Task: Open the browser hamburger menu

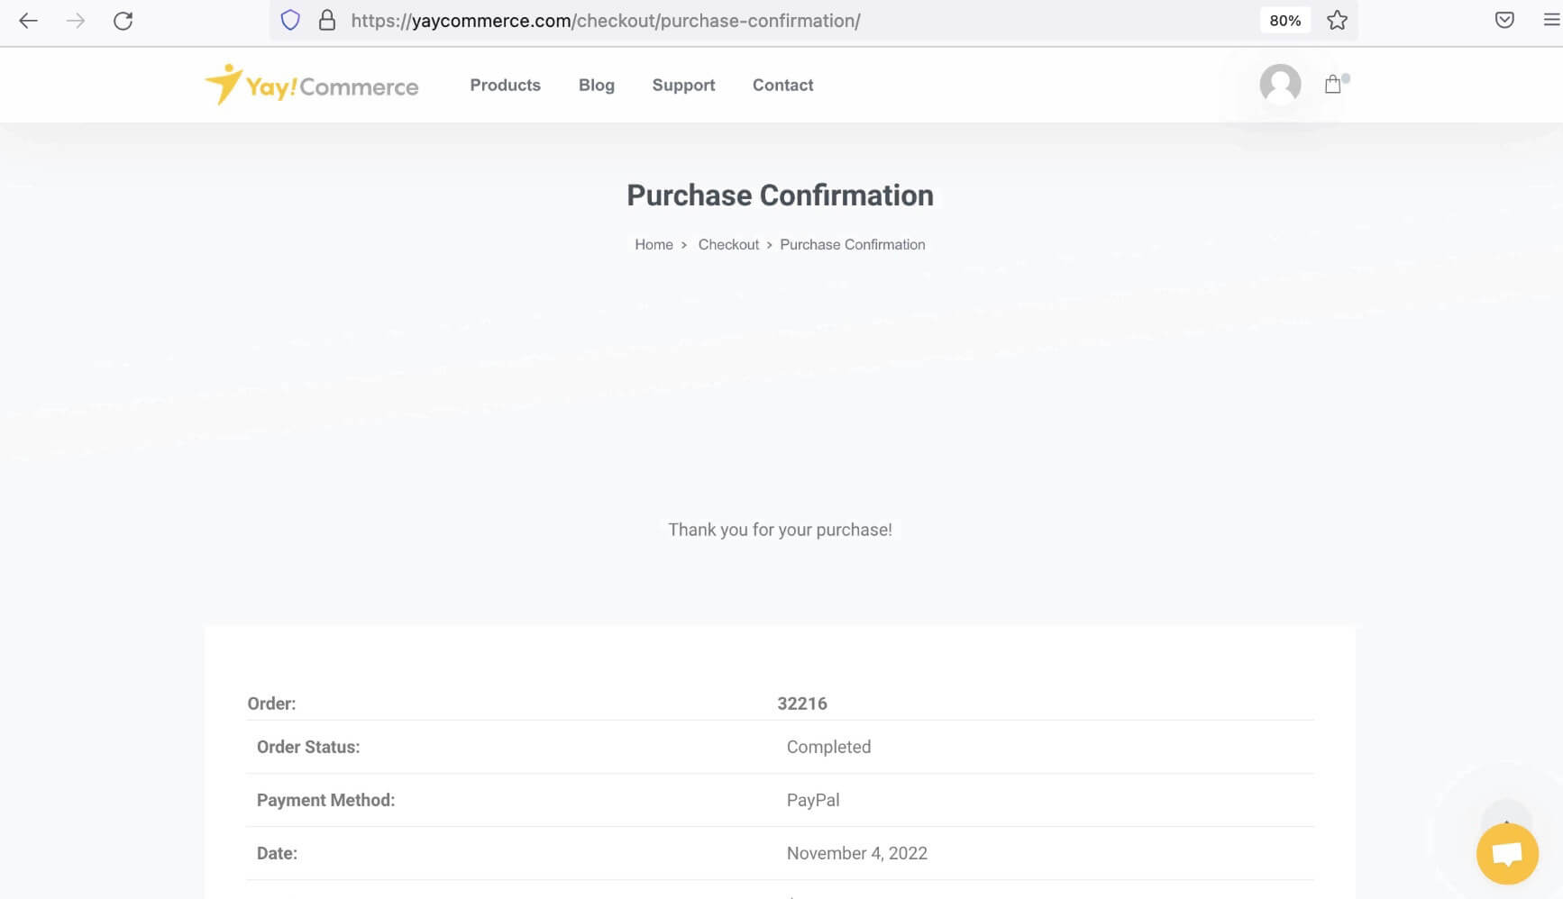Action: pos(1550,20)
